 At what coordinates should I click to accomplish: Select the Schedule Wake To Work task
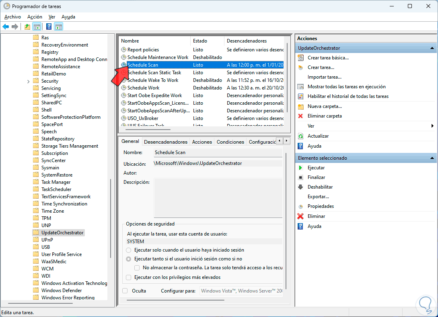(x=202, y=80)
